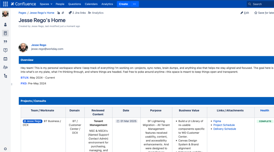Click the Edit page button

pos(245,13)
